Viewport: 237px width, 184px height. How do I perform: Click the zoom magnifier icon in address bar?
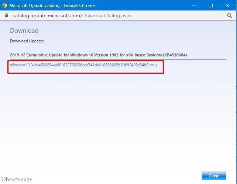click(x=230, y=15)
